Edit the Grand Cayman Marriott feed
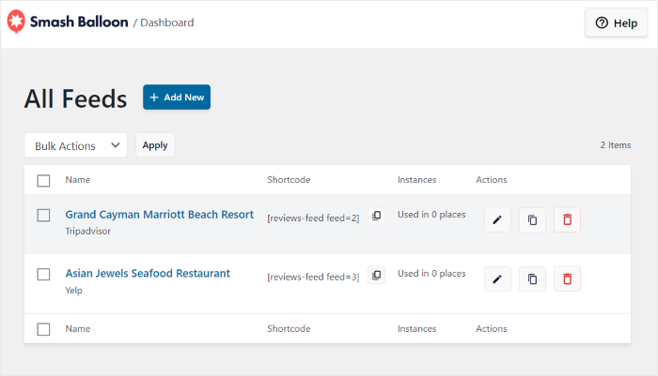The width and height of the screenshot is (658, 376). point(497,220)
